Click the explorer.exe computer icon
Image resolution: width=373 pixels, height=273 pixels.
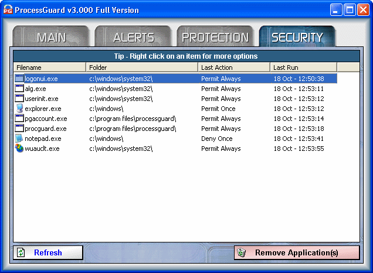(19, 109)
